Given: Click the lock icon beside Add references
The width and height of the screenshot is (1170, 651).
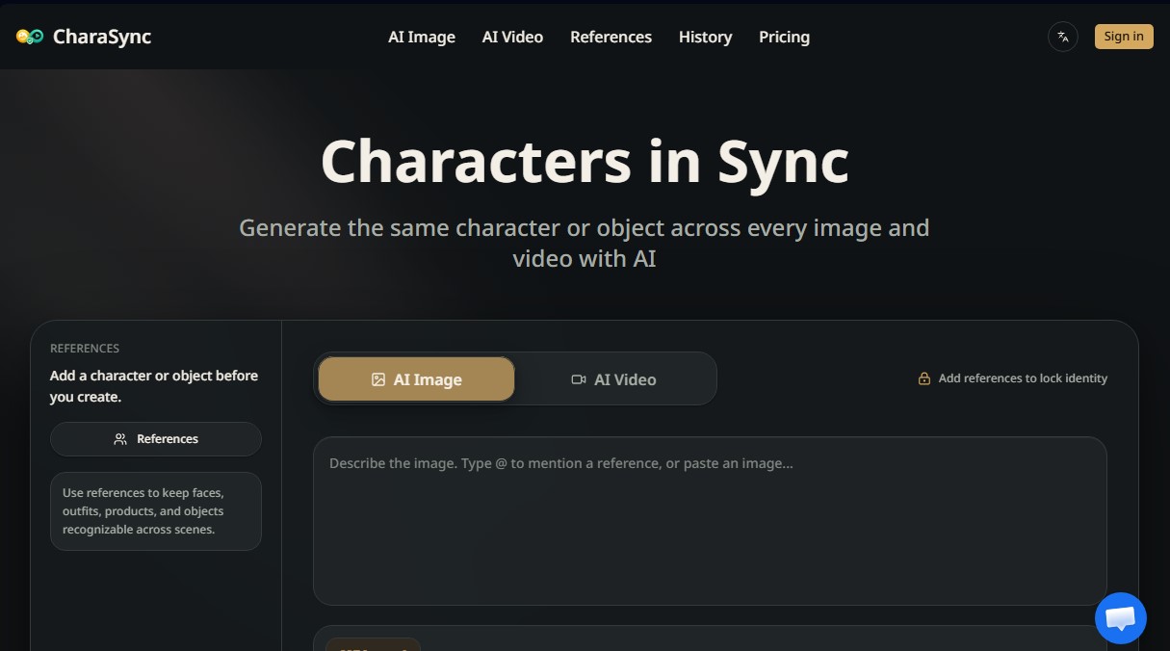Looking at the screenshot, I should point(923,378).
